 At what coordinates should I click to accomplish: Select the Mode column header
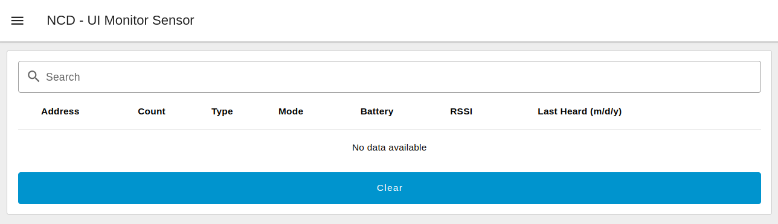(291, 111)
